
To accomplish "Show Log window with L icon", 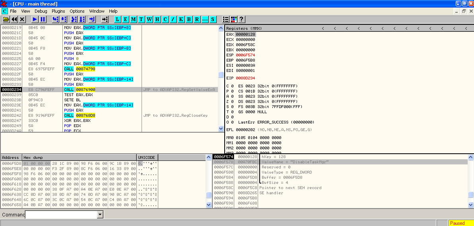I will 118,19.
